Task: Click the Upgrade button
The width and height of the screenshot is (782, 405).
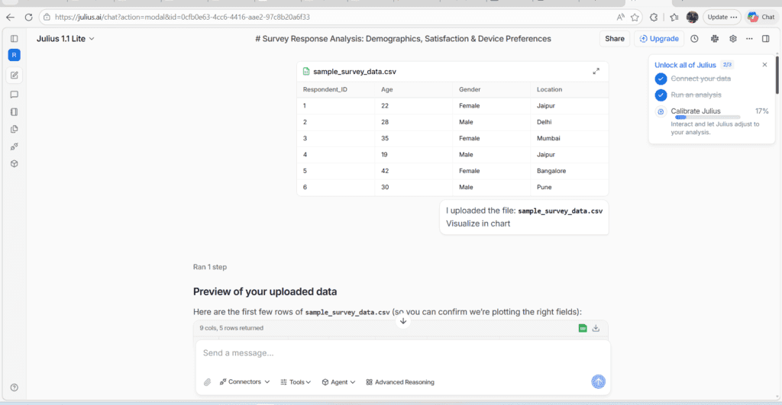Action: [x=659, y=38]
